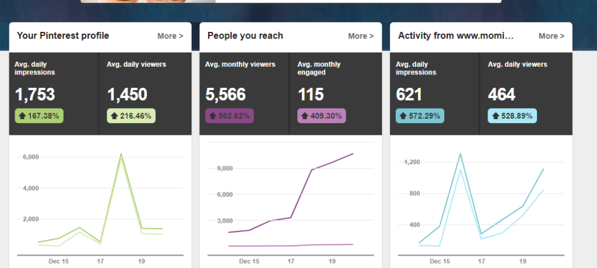Click the 409.30% increase badge
Image resolution: width=597 pixels, height=268 pixels.
pyautogui.click(x=322, y=116)
